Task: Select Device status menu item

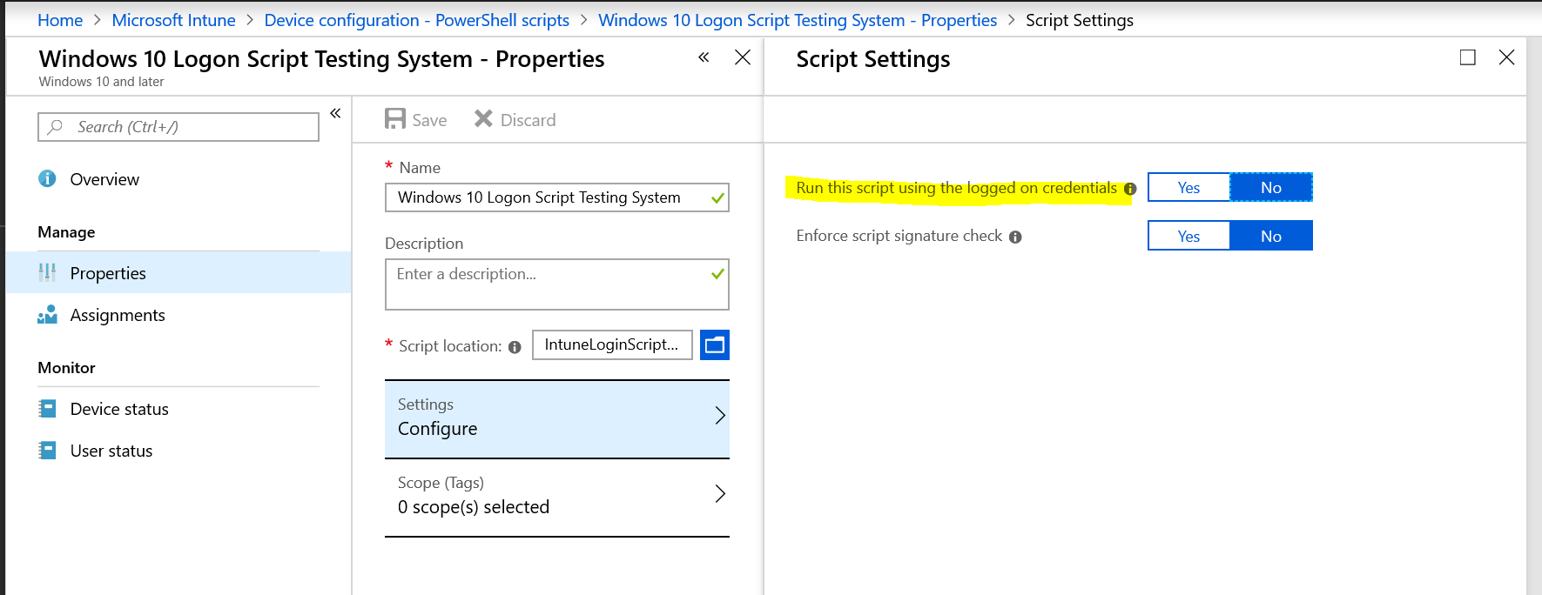Action: pos(178,409)
